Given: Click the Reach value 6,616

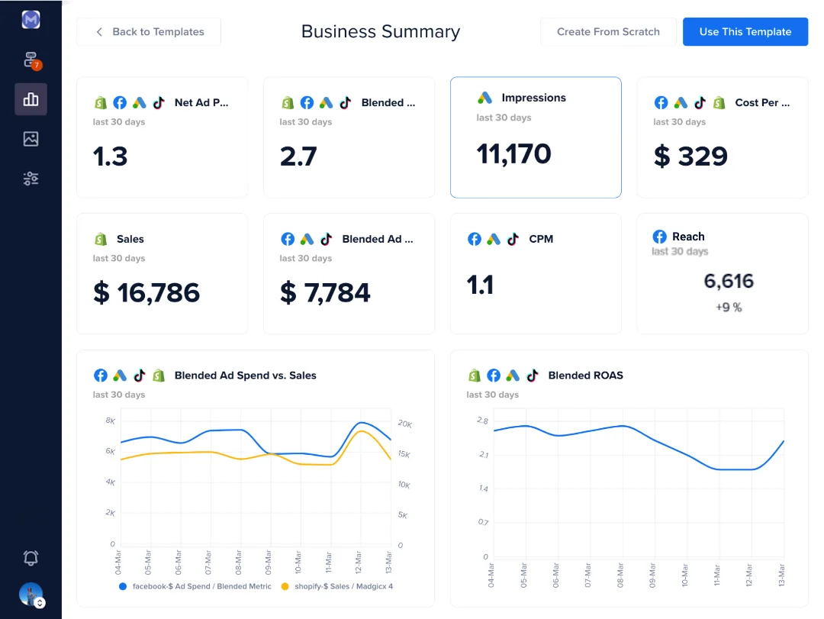Looking at the screenshot, I should [x=729, y=282].
